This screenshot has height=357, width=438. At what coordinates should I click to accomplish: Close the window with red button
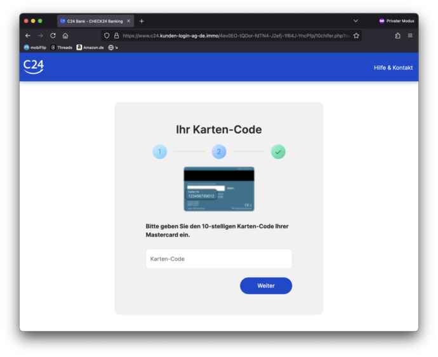[26, 21]
